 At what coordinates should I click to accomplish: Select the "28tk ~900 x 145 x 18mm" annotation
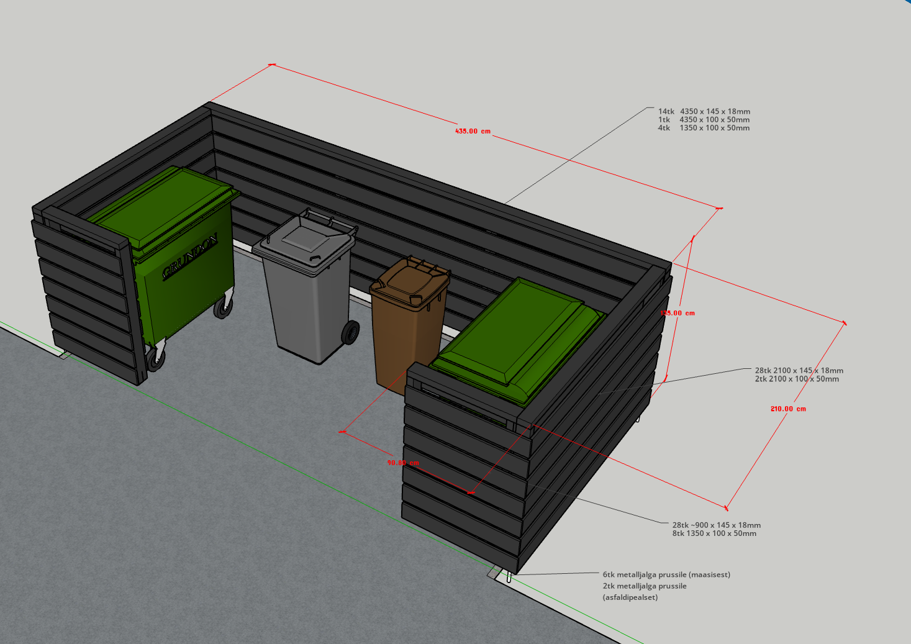(x=716, y=525)
